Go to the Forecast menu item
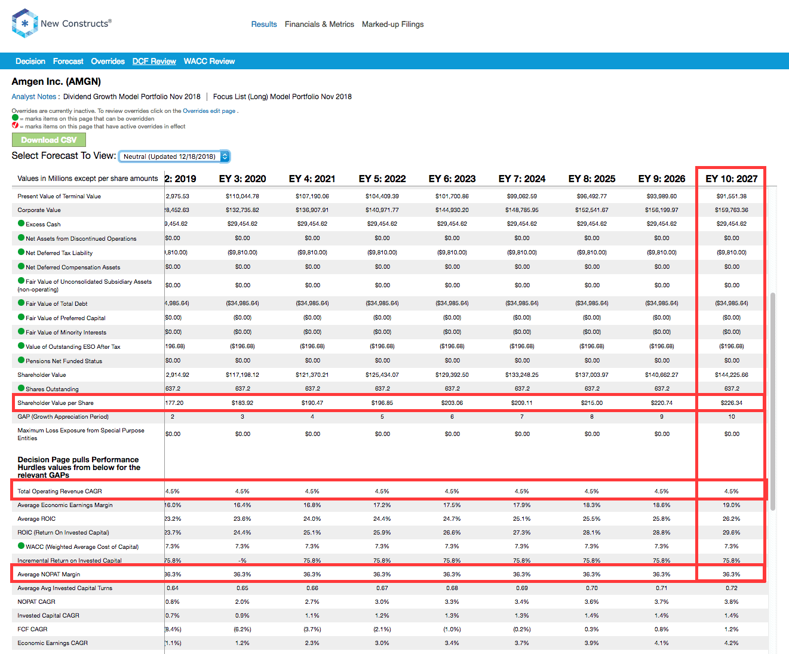 coord(68,62)
